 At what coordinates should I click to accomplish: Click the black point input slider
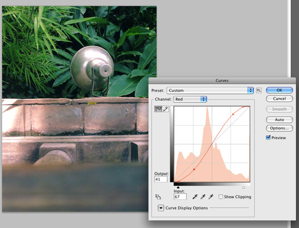point(178,187)
